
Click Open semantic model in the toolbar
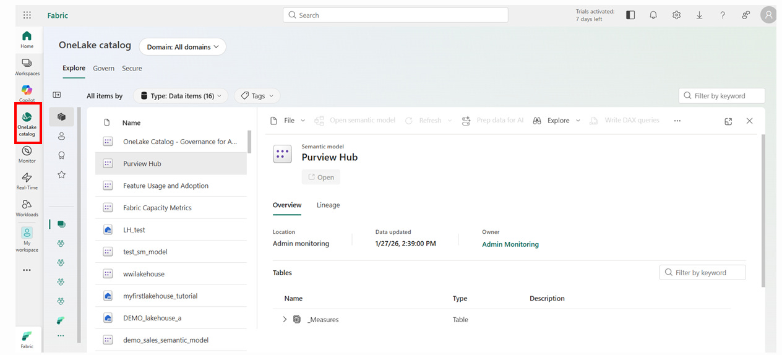[x=354, y=121]
